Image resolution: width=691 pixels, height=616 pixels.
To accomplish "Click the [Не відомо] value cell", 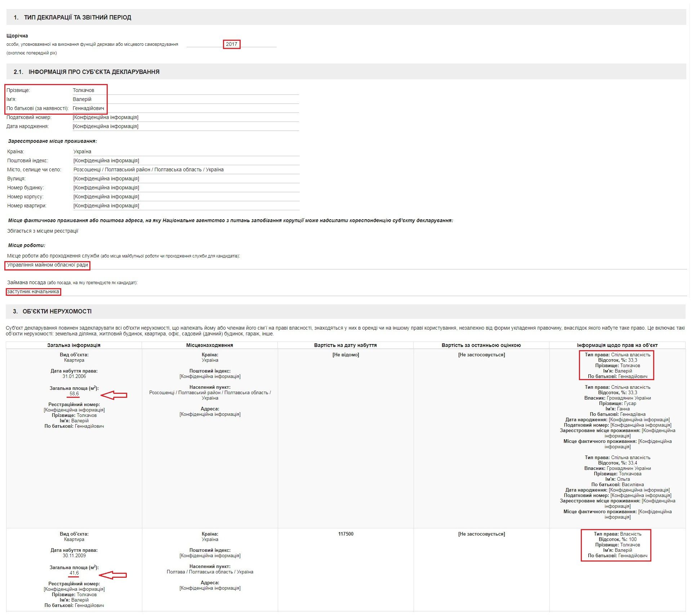I will (x=346, y=355).
